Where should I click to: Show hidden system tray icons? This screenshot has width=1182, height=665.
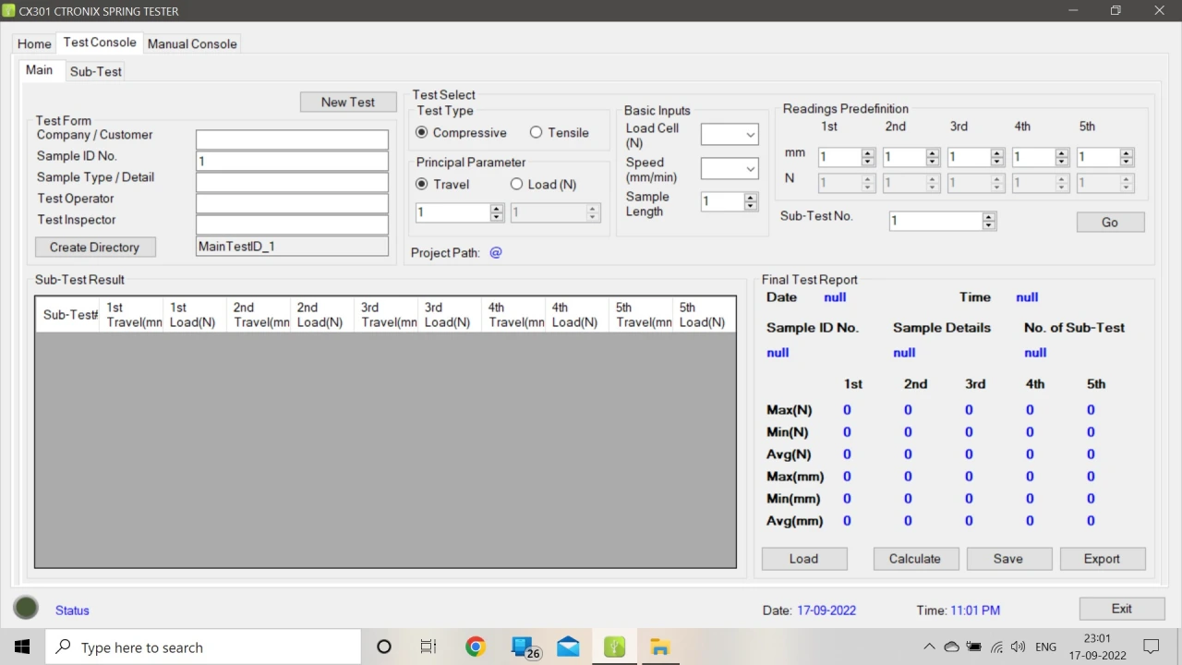tap(929, 647)
